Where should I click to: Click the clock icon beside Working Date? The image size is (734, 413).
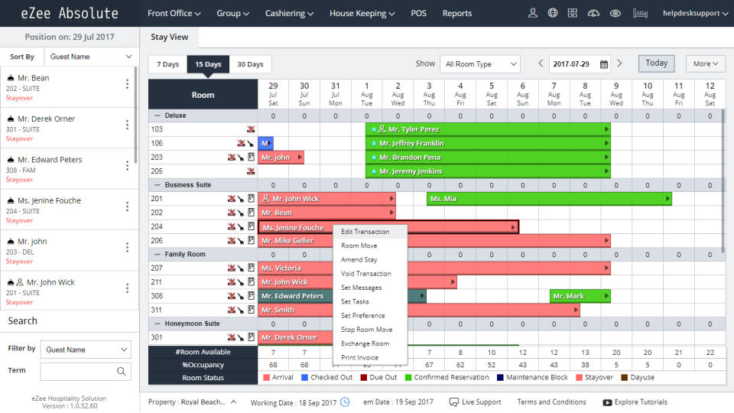pos(345,402)
